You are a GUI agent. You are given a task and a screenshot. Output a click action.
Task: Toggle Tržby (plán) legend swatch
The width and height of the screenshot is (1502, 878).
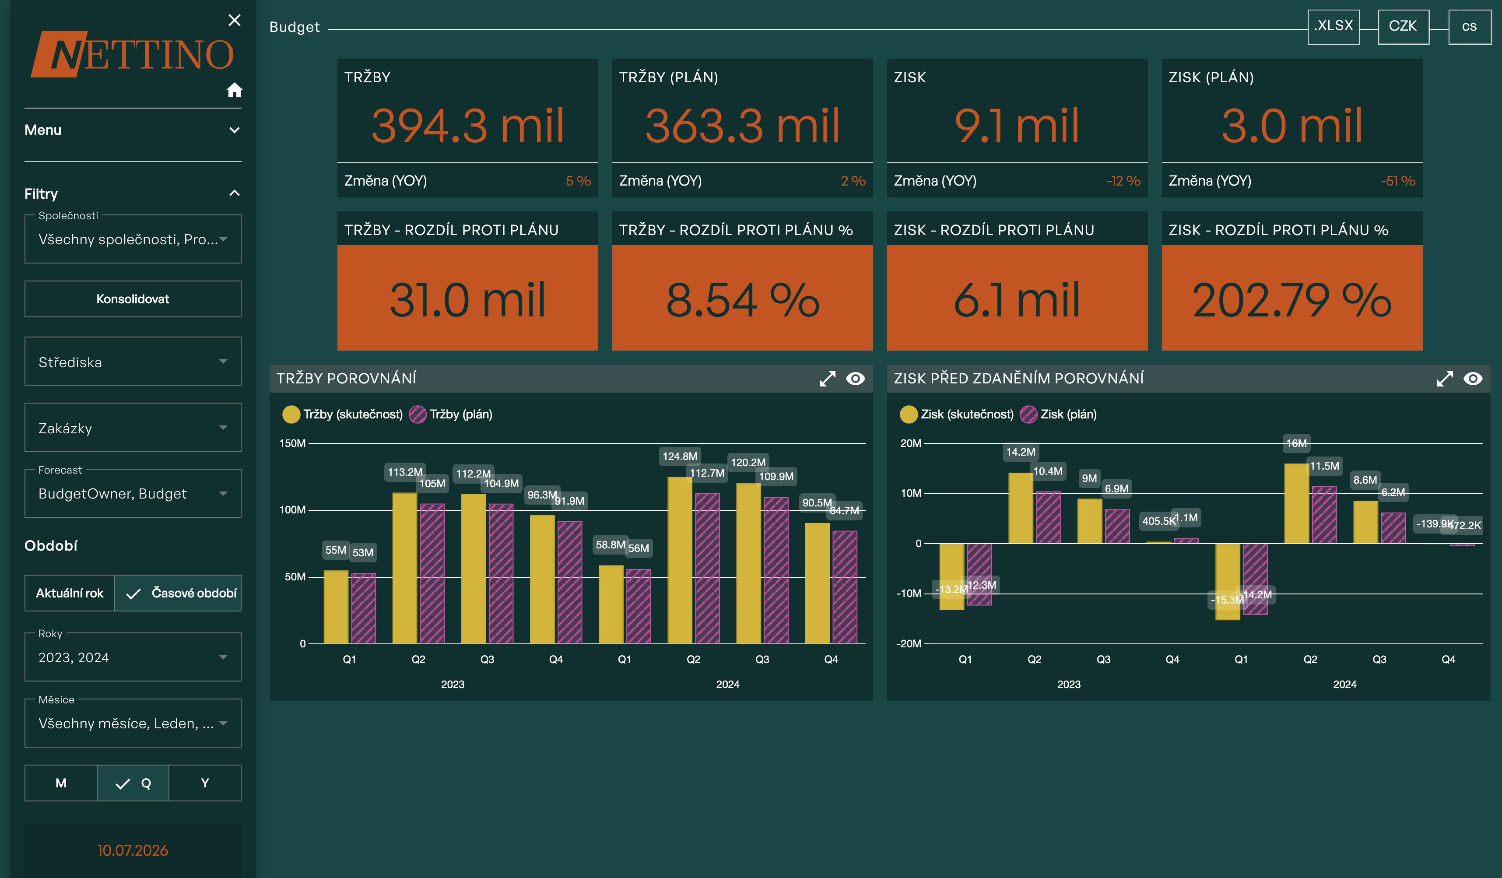(417, 414)
